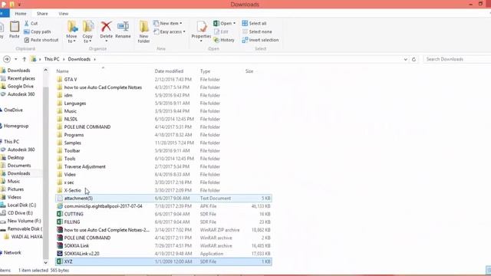This screenshot has width=491, height=276.
Task: Expand Downloads breadcrumb chevron
Action: 94,59
